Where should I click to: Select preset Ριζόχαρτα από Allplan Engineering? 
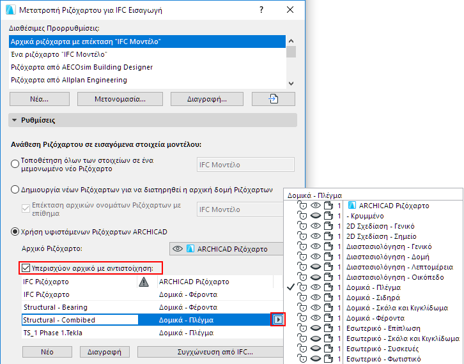click(x=148, y=80)
